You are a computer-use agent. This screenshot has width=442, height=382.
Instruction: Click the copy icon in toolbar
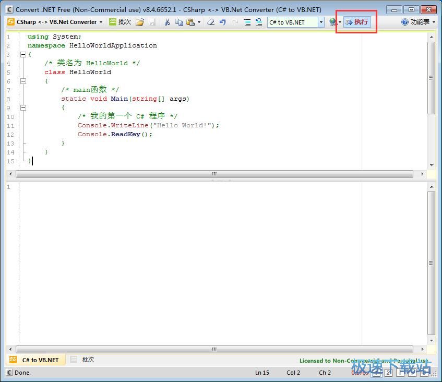(x=179, y=22)
